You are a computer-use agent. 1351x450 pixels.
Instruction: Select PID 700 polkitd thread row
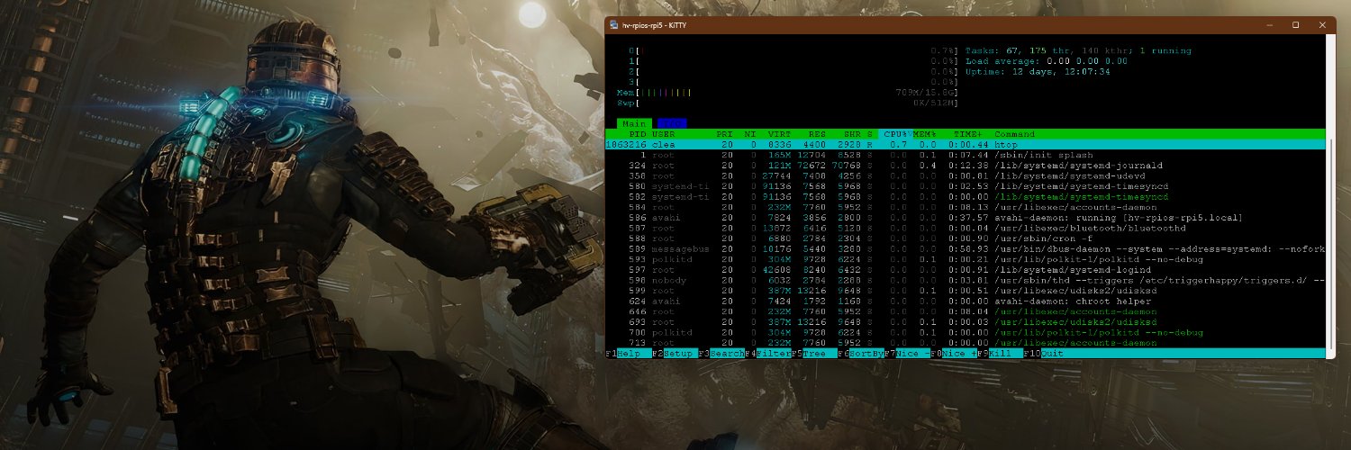(965, 332)
